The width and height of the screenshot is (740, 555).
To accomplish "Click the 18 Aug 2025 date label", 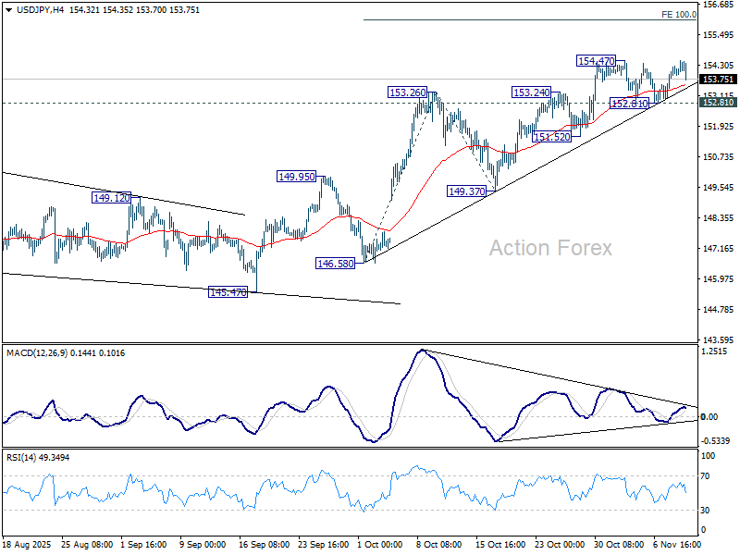I will [x=25, y=547].
